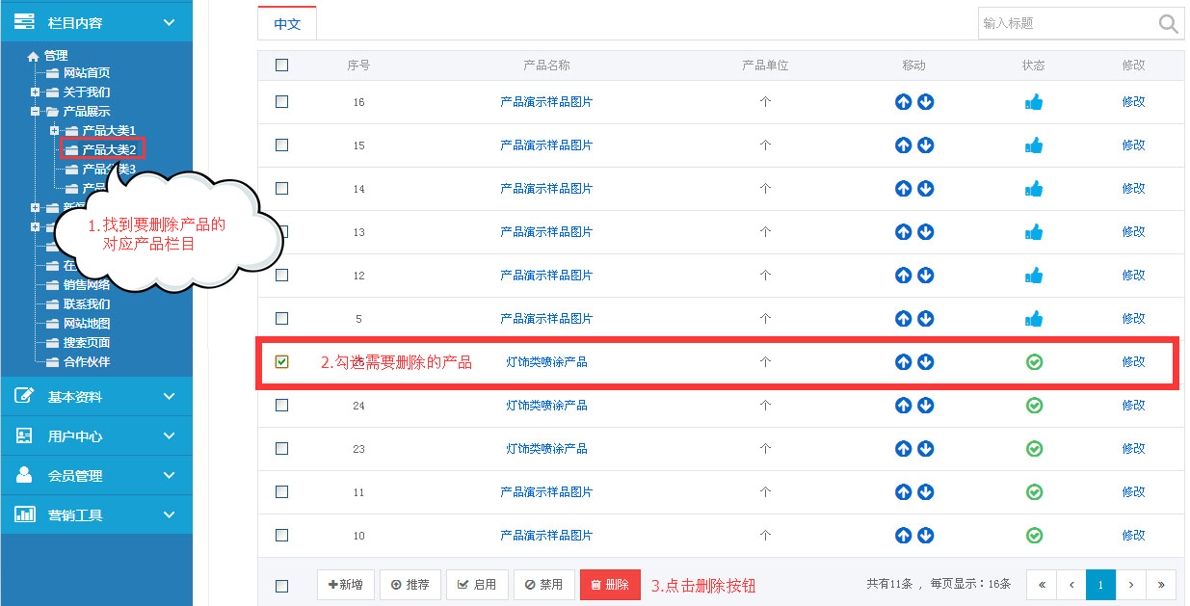Expand the 会员管理 sidebar section
Viewport: 1190px width, 606px height.
[96, 476]
